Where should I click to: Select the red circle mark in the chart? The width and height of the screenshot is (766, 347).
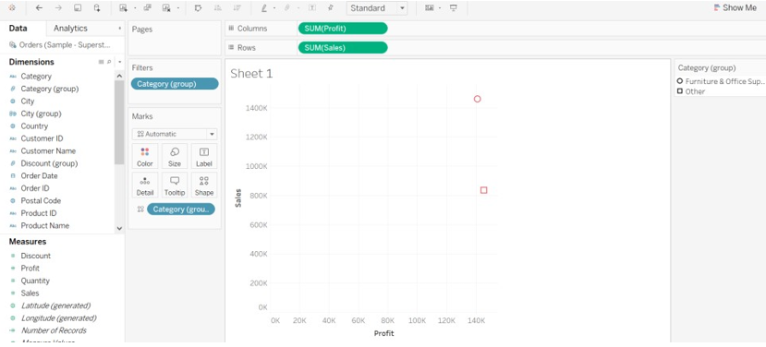coord(478,99)
